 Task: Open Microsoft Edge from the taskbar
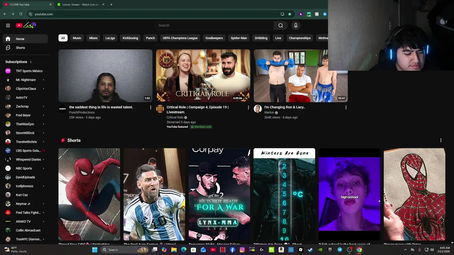183,250
